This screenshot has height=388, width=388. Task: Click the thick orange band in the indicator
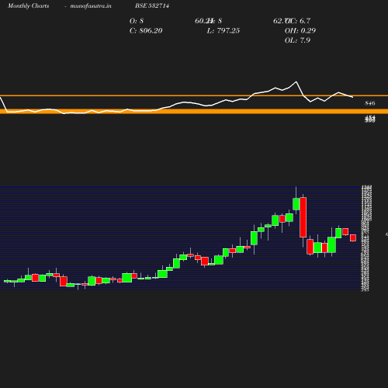[194, 112]
